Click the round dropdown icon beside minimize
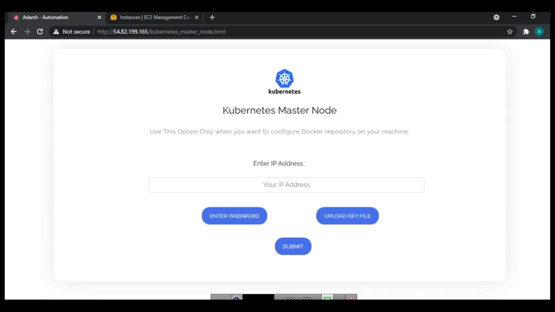Viewport: 555px width, 312px height. [496, 17]
